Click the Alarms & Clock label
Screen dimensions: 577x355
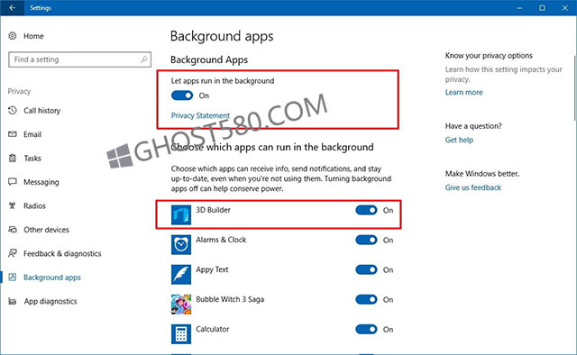click(221, 240)
